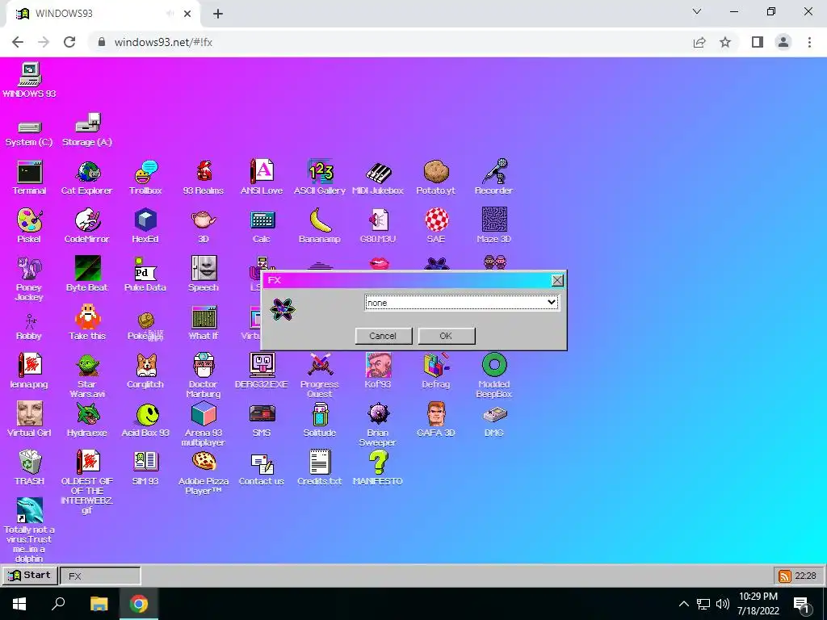Click Cancel in the FX dialog
This screenshot has height=620, width=827.
pyautogui.click(x=384, y=336)
